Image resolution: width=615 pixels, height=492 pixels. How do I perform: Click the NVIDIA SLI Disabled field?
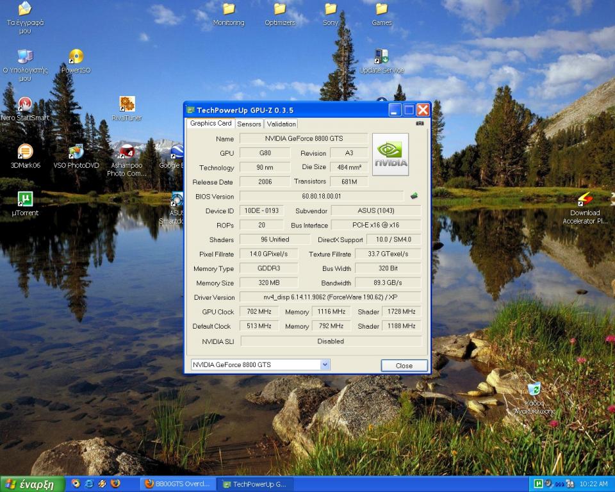[331, 341]
